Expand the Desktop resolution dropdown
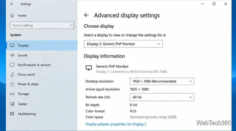The width and height of the screenshot is (236, 131). pos(162,81)
